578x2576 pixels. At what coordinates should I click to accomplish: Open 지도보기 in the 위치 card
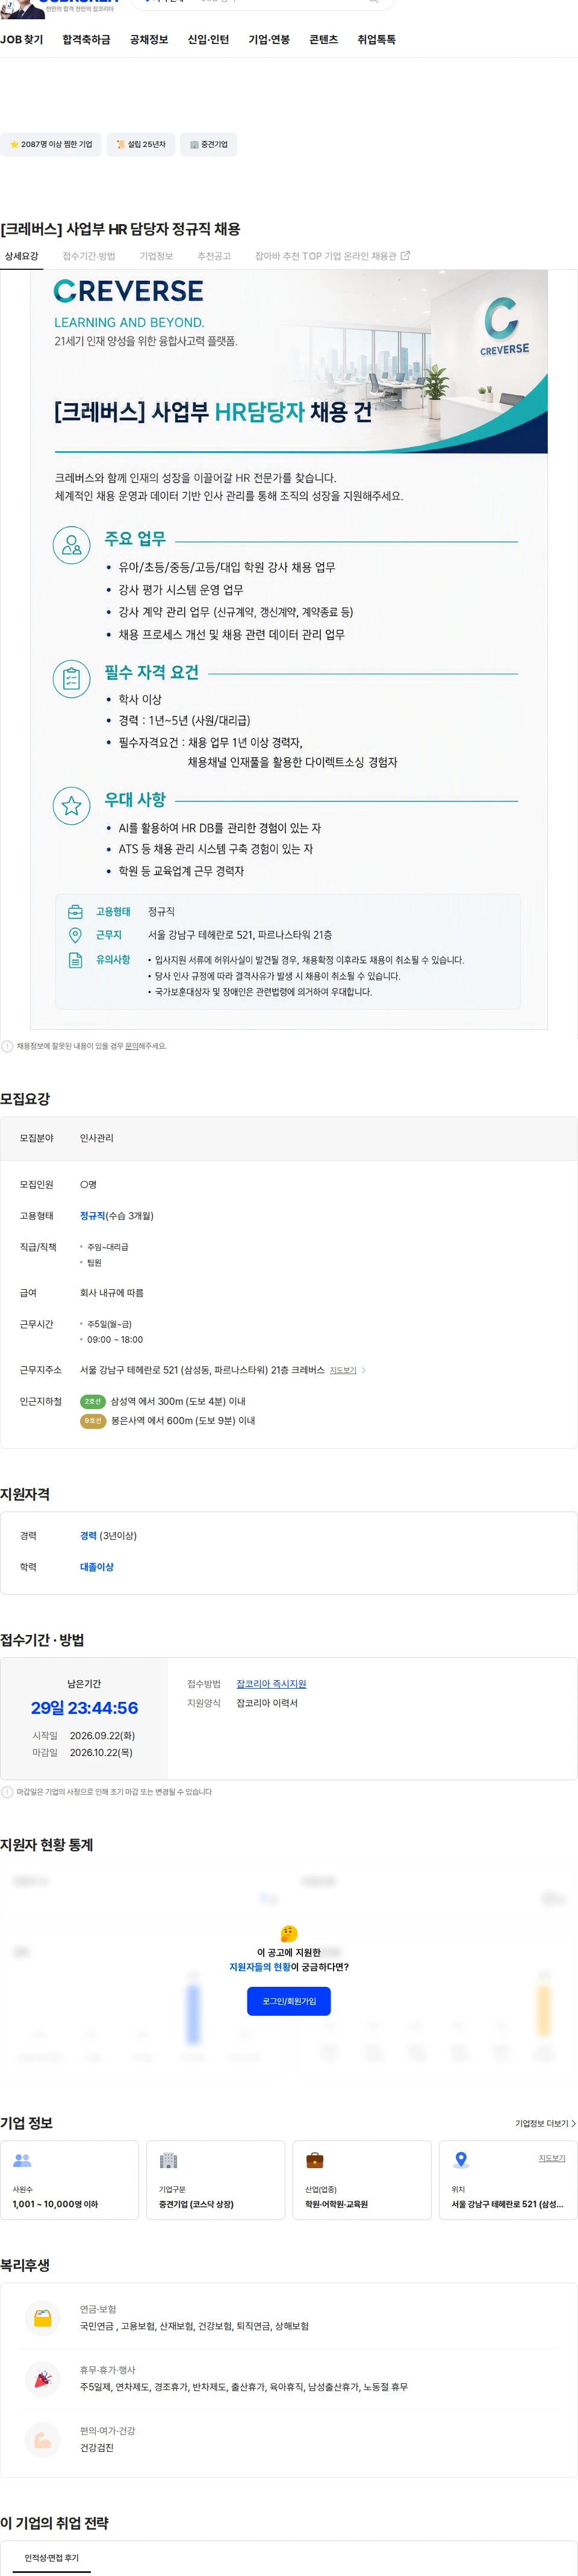pyautogui.click(x=552, y=2158)
